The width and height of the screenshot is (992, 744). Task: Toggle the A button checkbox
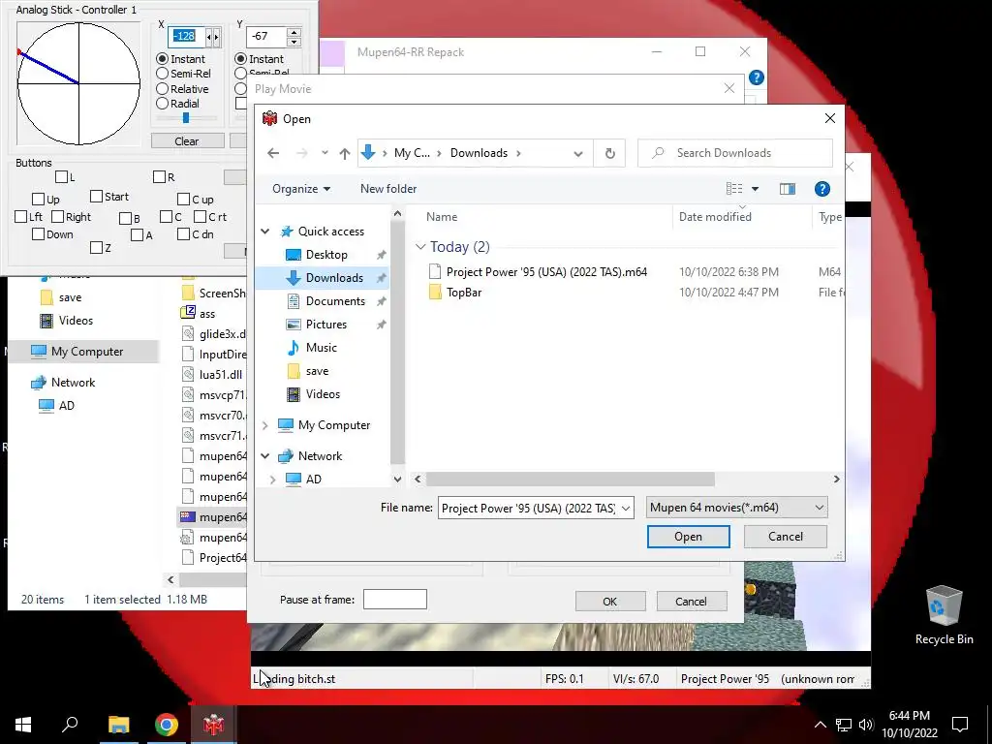click(x=137, y=234)
